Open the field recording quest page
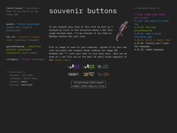177x133 pixels. click(x=29, y=24)
